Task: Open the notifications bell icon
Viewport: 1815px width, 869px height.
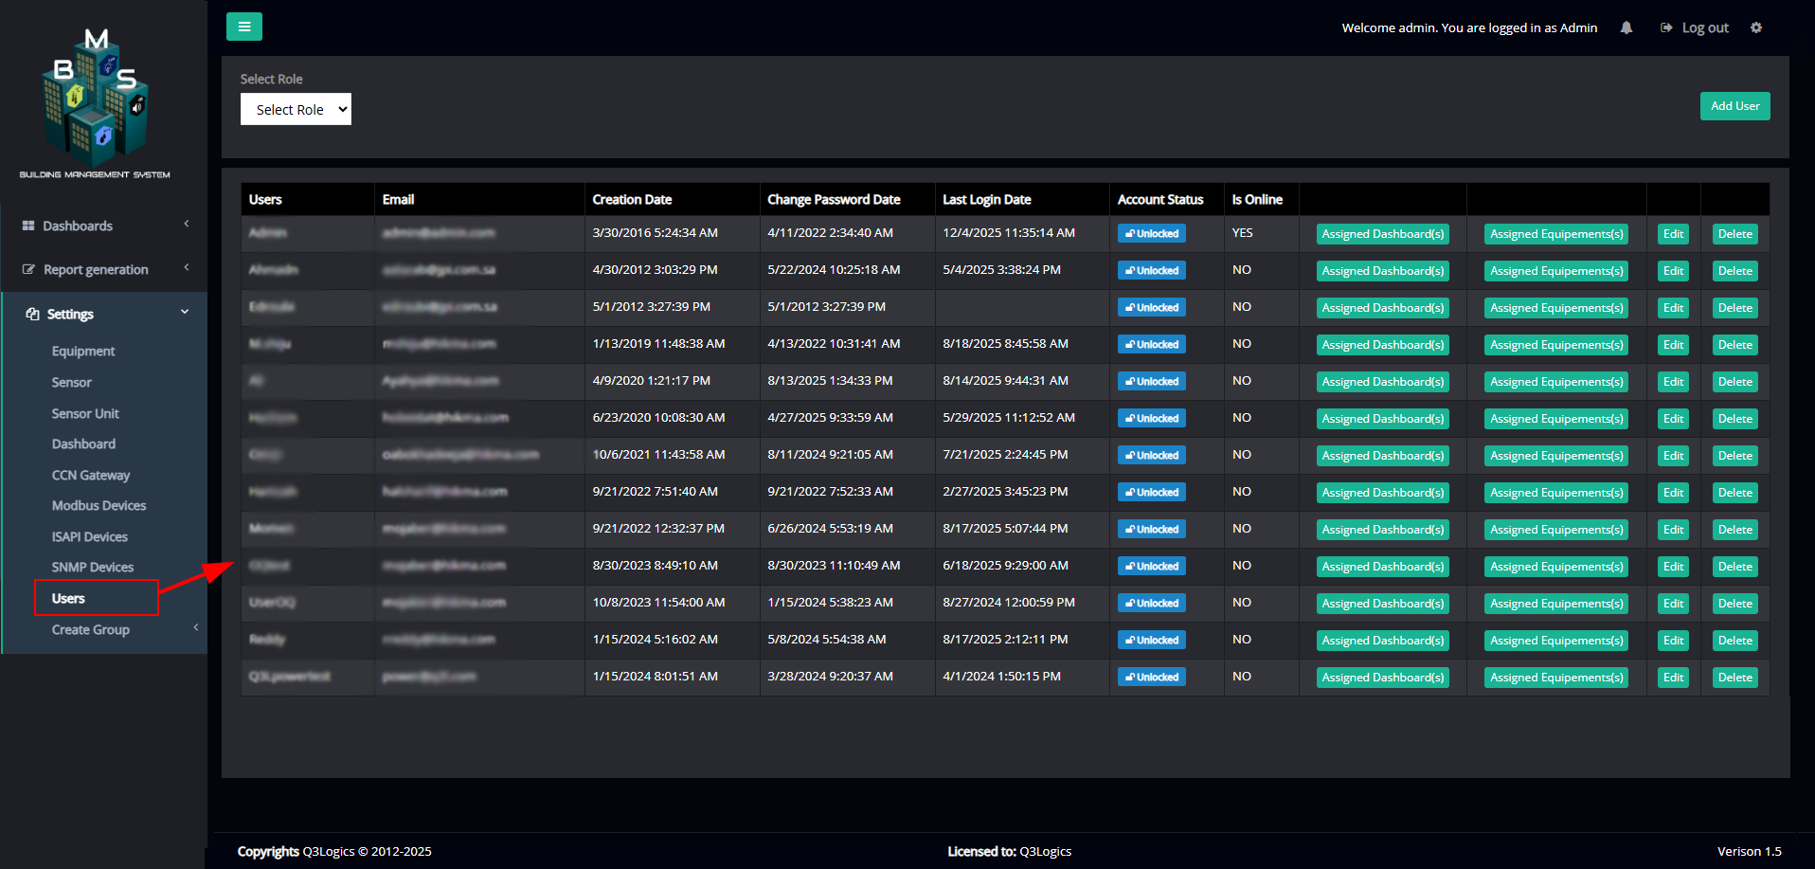Action: point(1626,27)
